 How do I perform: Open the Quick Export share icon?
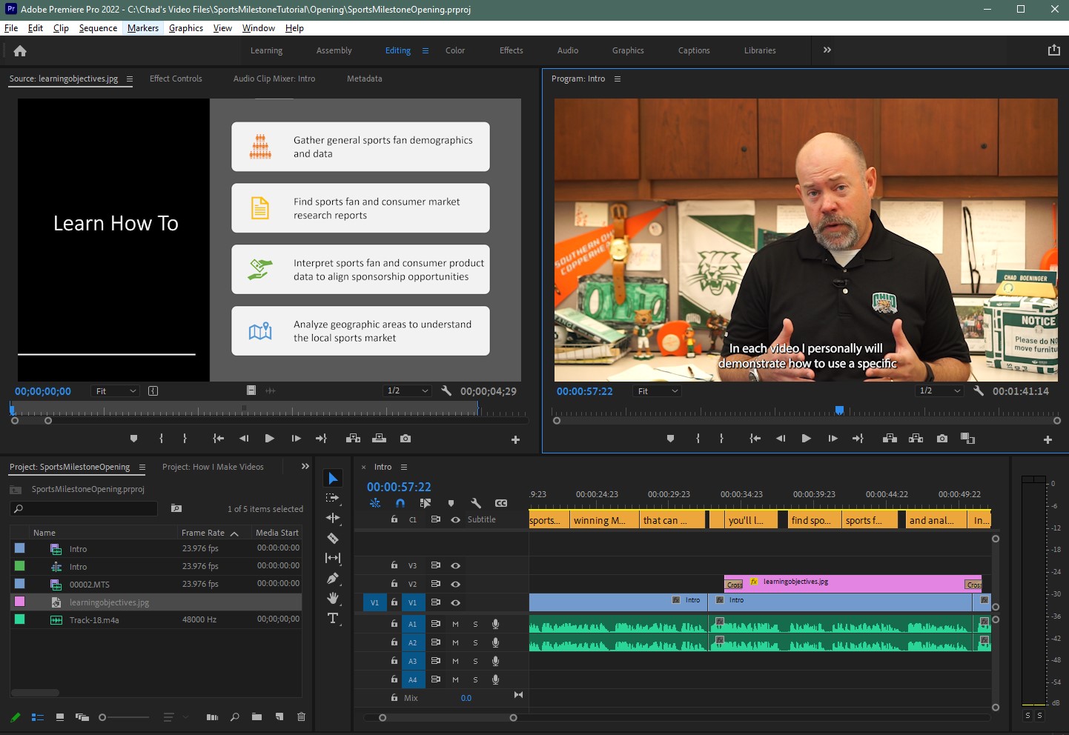(1053, 50)
